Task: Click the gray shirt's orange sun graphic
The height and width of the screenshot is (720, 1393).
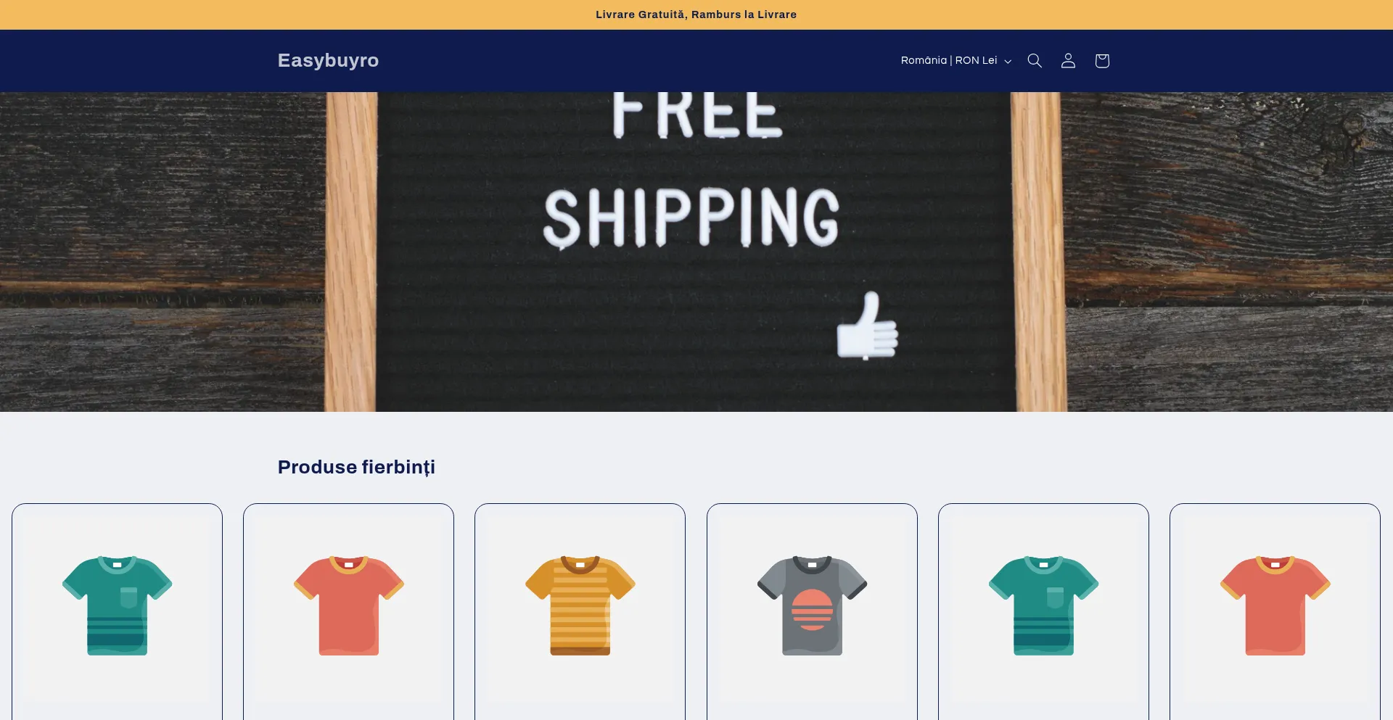Action: (x=812, y=610)
